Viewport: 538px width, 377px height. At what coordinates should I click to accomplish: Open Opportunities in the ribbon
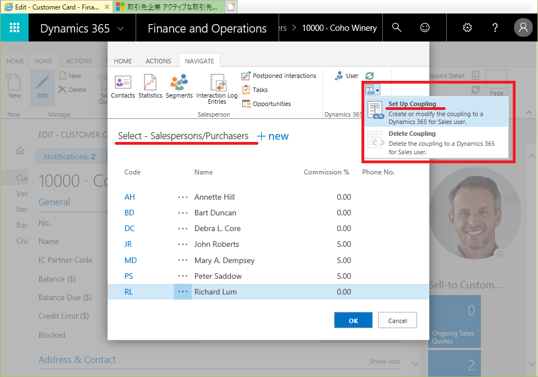pyautogui.click(x=266, y=104)
